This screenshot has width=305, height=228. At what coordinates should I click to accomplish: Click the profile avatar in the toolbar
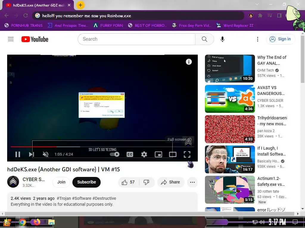click(251, 15)
